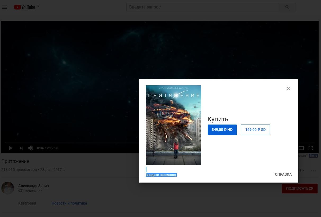Click the 'Введите промокод' link
Screen dimensions: 321x217
click(x=161, y=175)
